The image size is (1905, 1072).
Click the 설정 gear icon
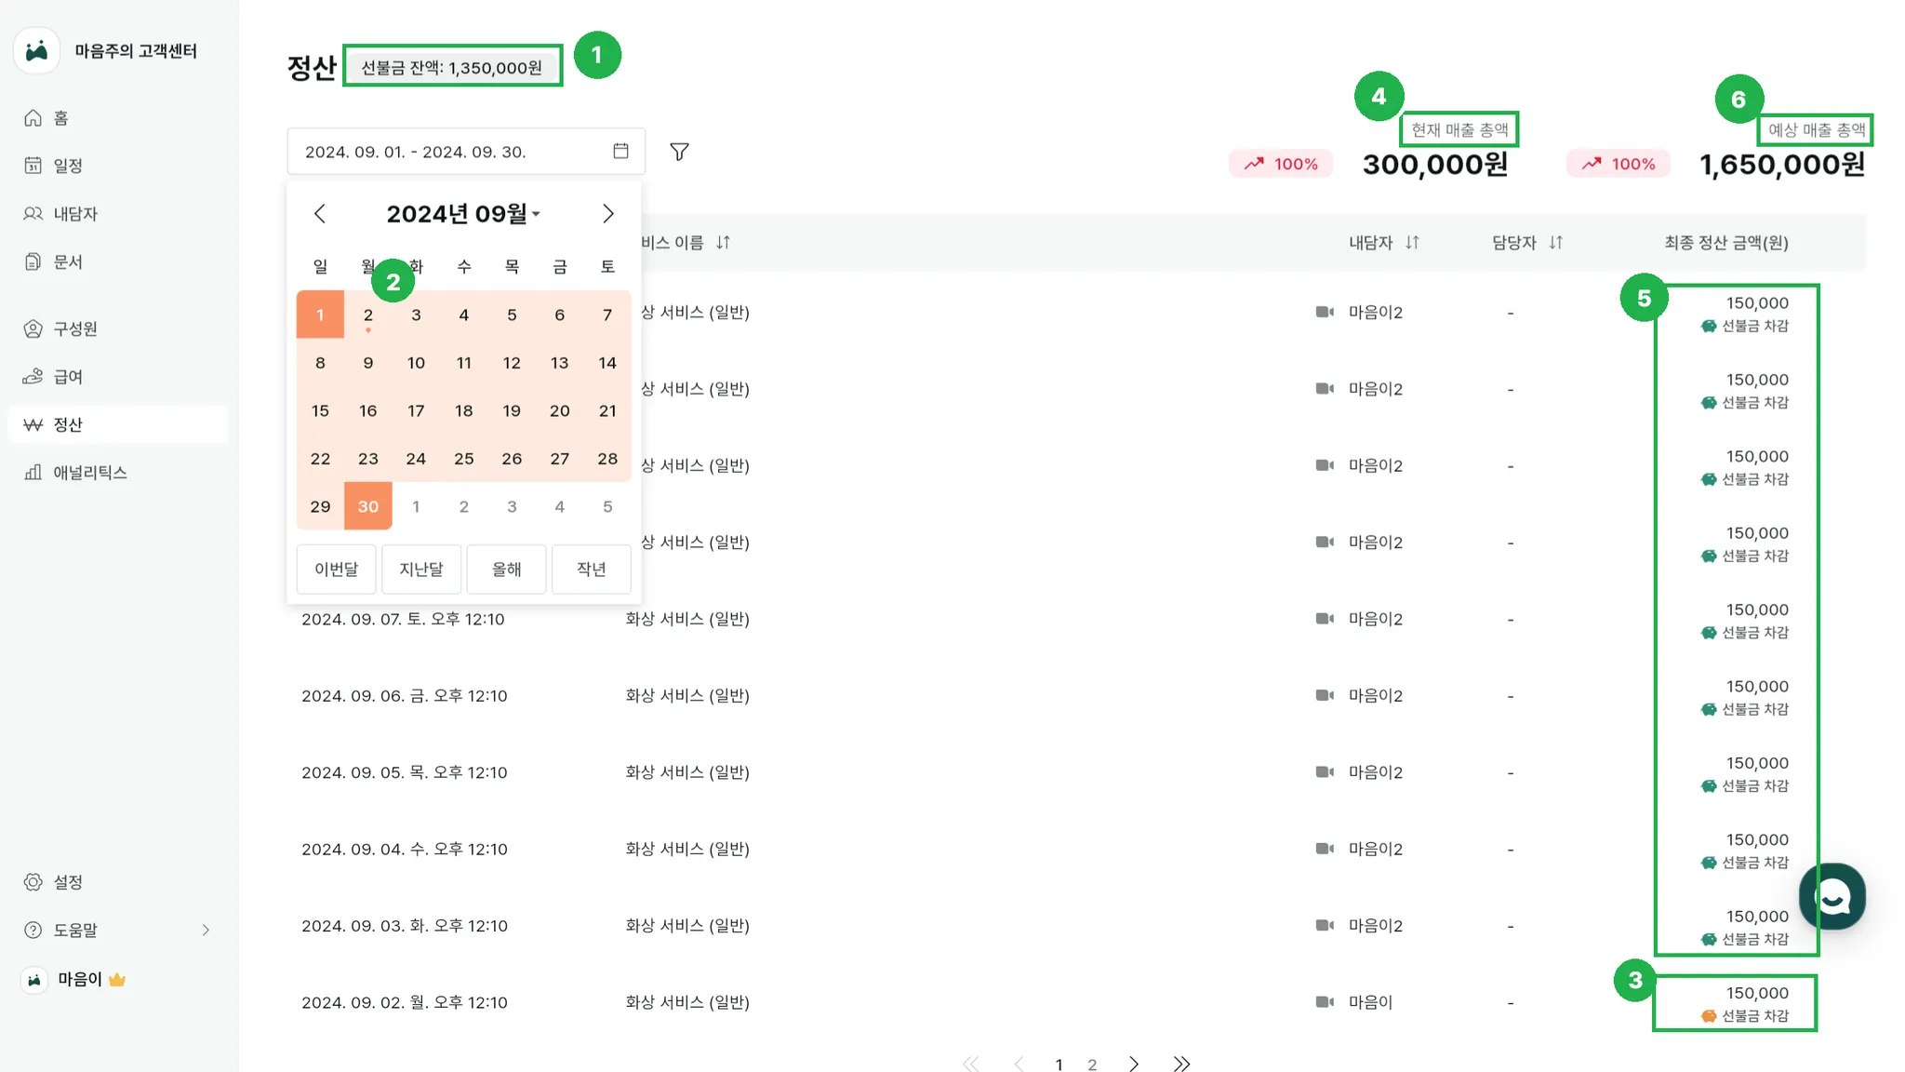pyautogui.click(x=33, y=882)
